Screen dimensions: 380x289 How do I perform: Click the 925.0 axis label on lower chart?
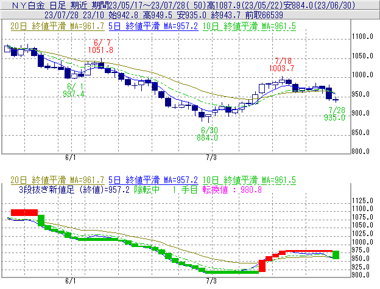[361, 266]
